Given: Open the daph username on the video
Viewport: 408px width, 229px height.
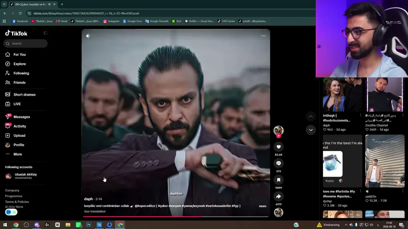Looking at the screenshot, I should click(x=88, y=199).
